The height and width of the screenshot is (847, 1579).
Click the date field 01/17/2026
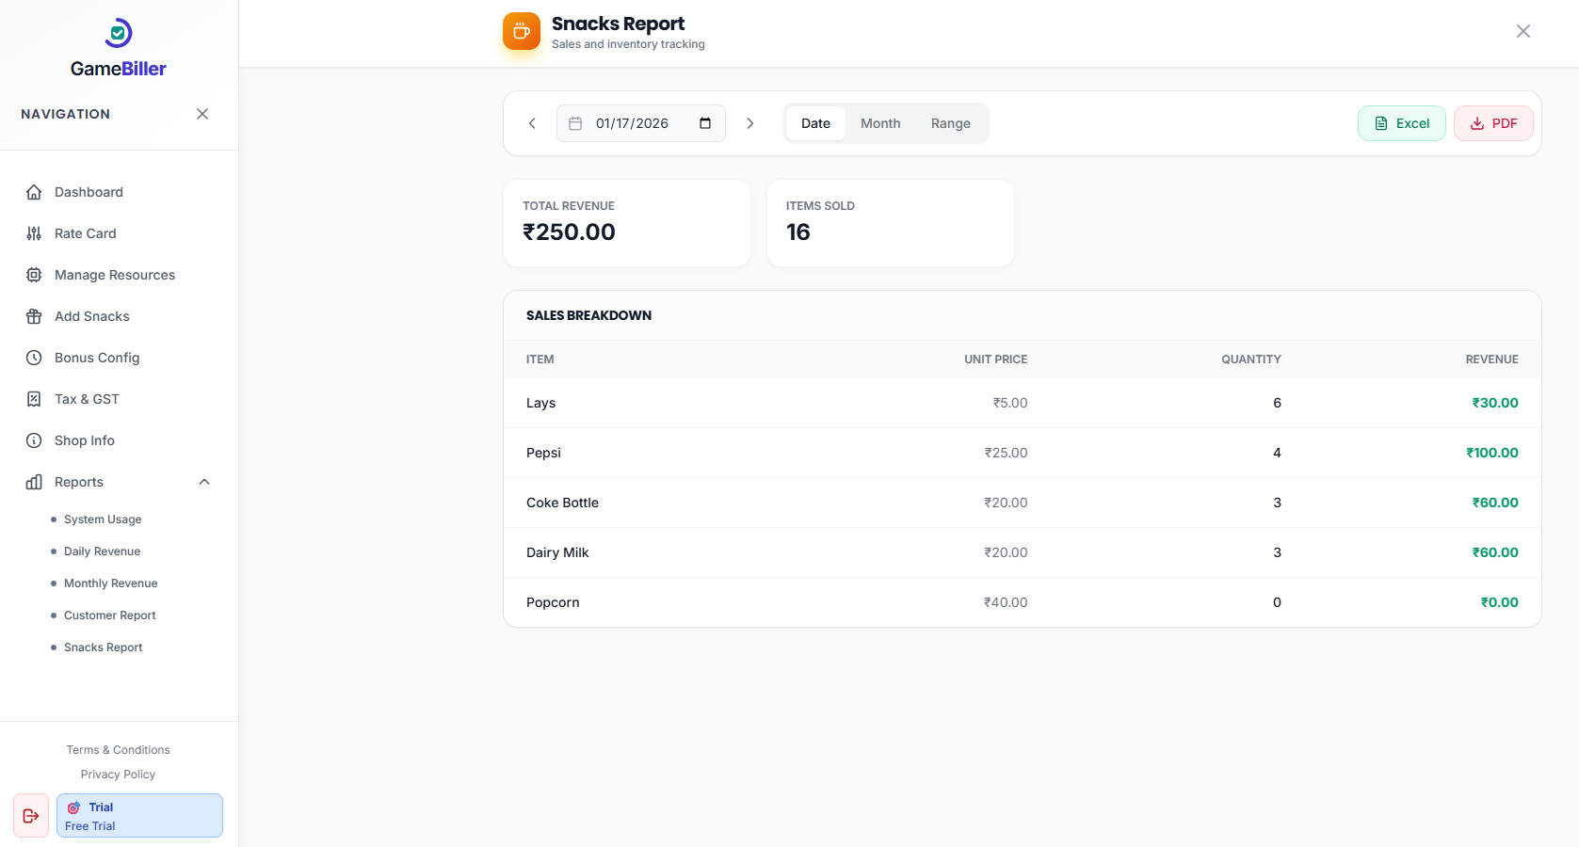[x=641, y=123]
